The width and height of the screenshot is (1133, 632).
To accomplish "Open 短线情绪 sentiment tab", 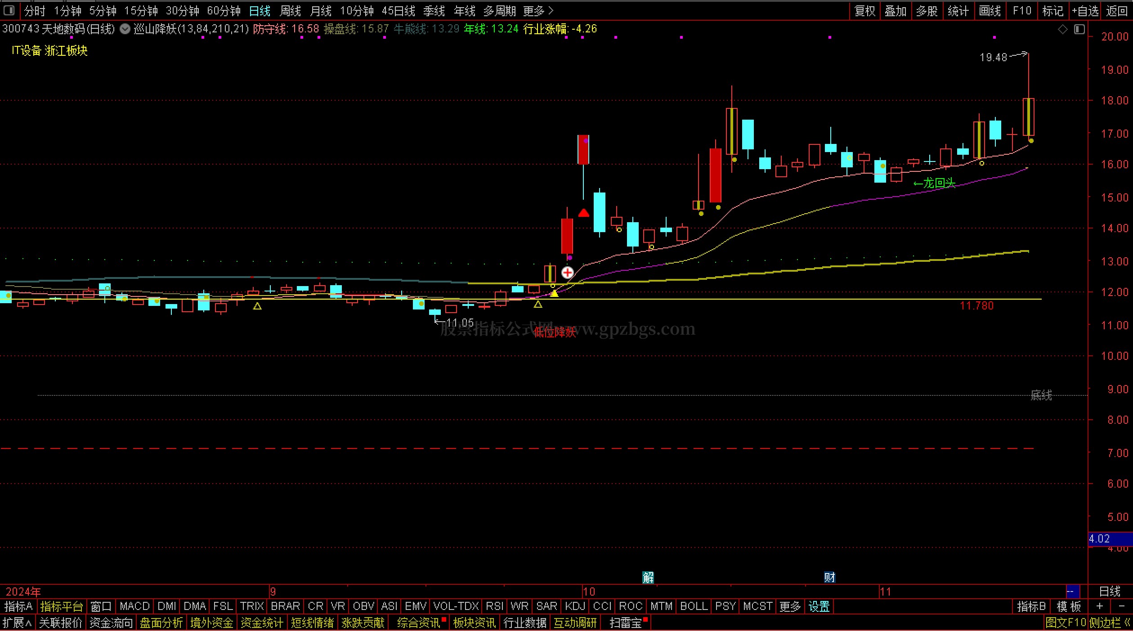I will point(313,623).
